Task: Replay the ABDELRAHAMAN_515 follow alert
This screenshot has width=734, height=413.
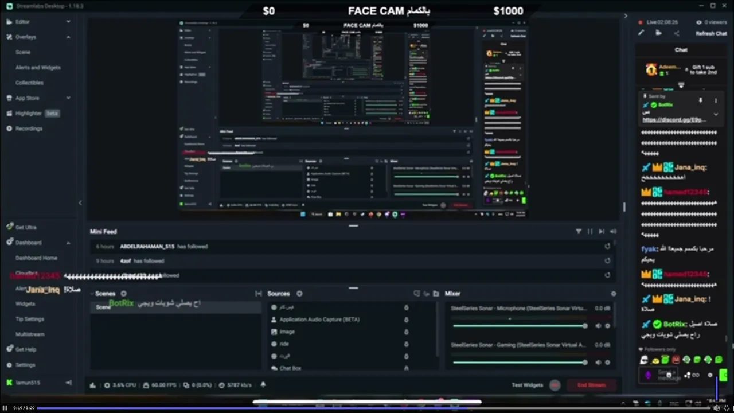Action: click(607, 247)
